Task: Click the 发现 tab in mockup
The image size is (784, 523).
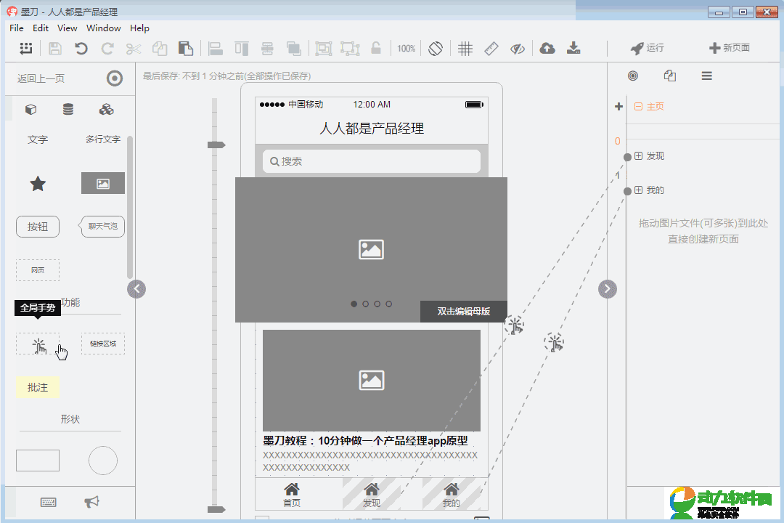Action: click(x=372, y=495)
